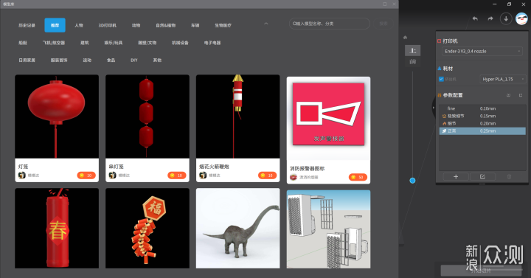
Task: Click the home view icon
Action: pos(405,38)
